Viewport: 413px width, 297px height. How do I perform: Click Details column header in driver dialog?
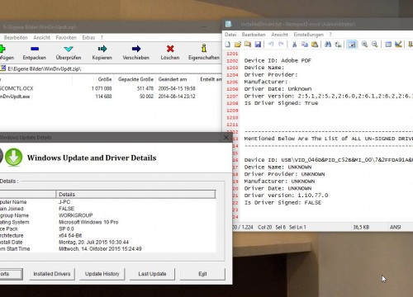[135, 195]
